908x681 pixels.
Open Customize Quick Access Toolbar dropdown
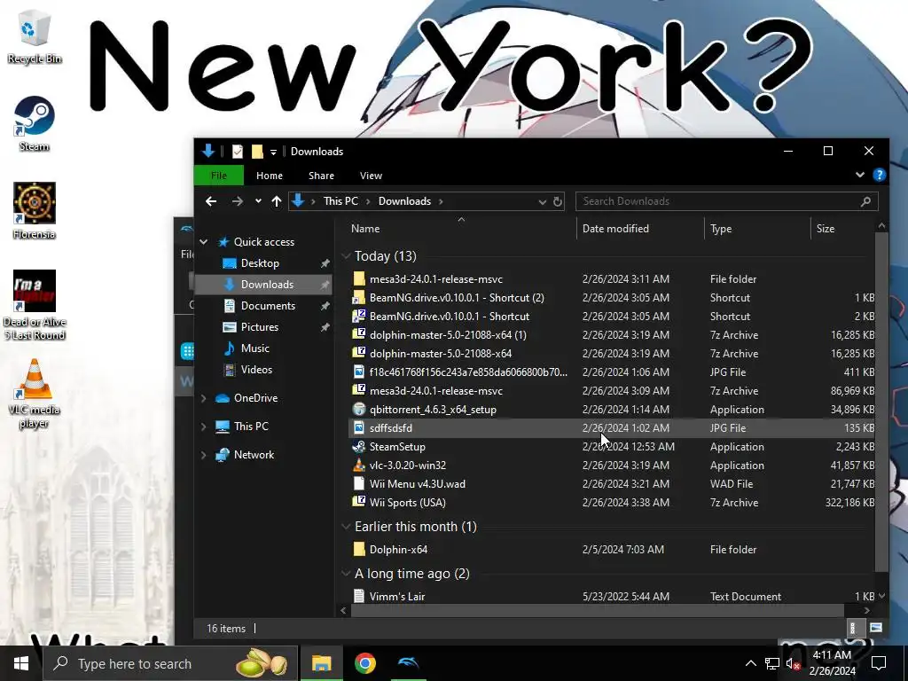[x=273, y=153]
